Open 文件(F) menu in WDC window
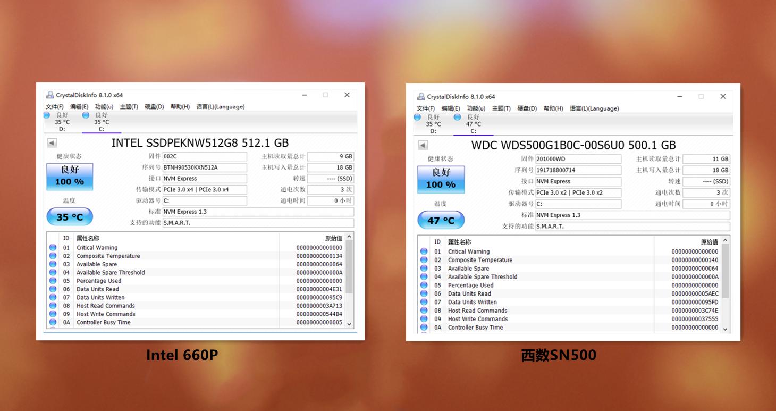This screenshot has width=776, height=411. (x=426, y=108)
